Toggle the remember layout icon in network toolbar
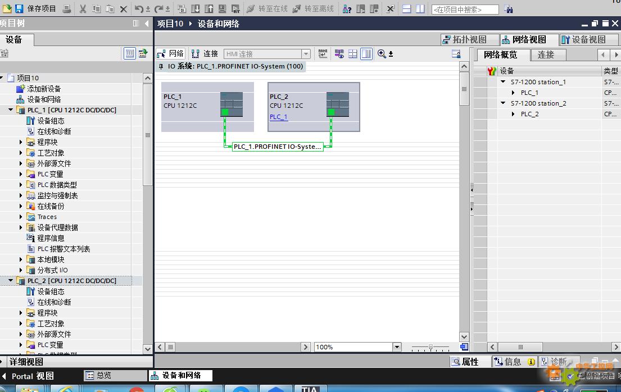621x392 pixels. tap(366, 54)
